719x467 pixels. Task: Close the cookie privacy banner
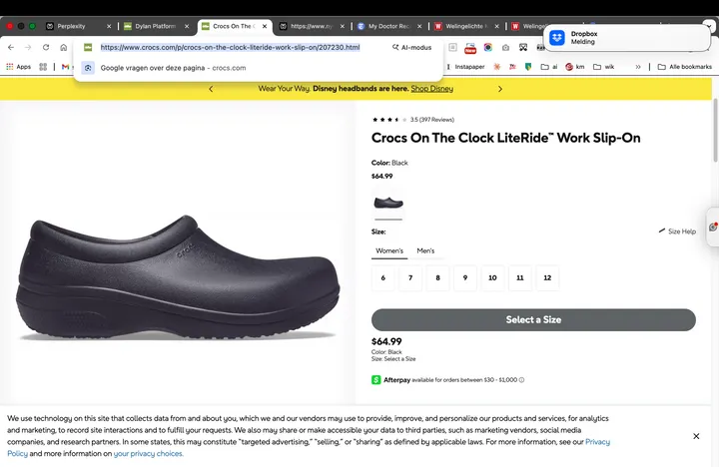point(696,436)
